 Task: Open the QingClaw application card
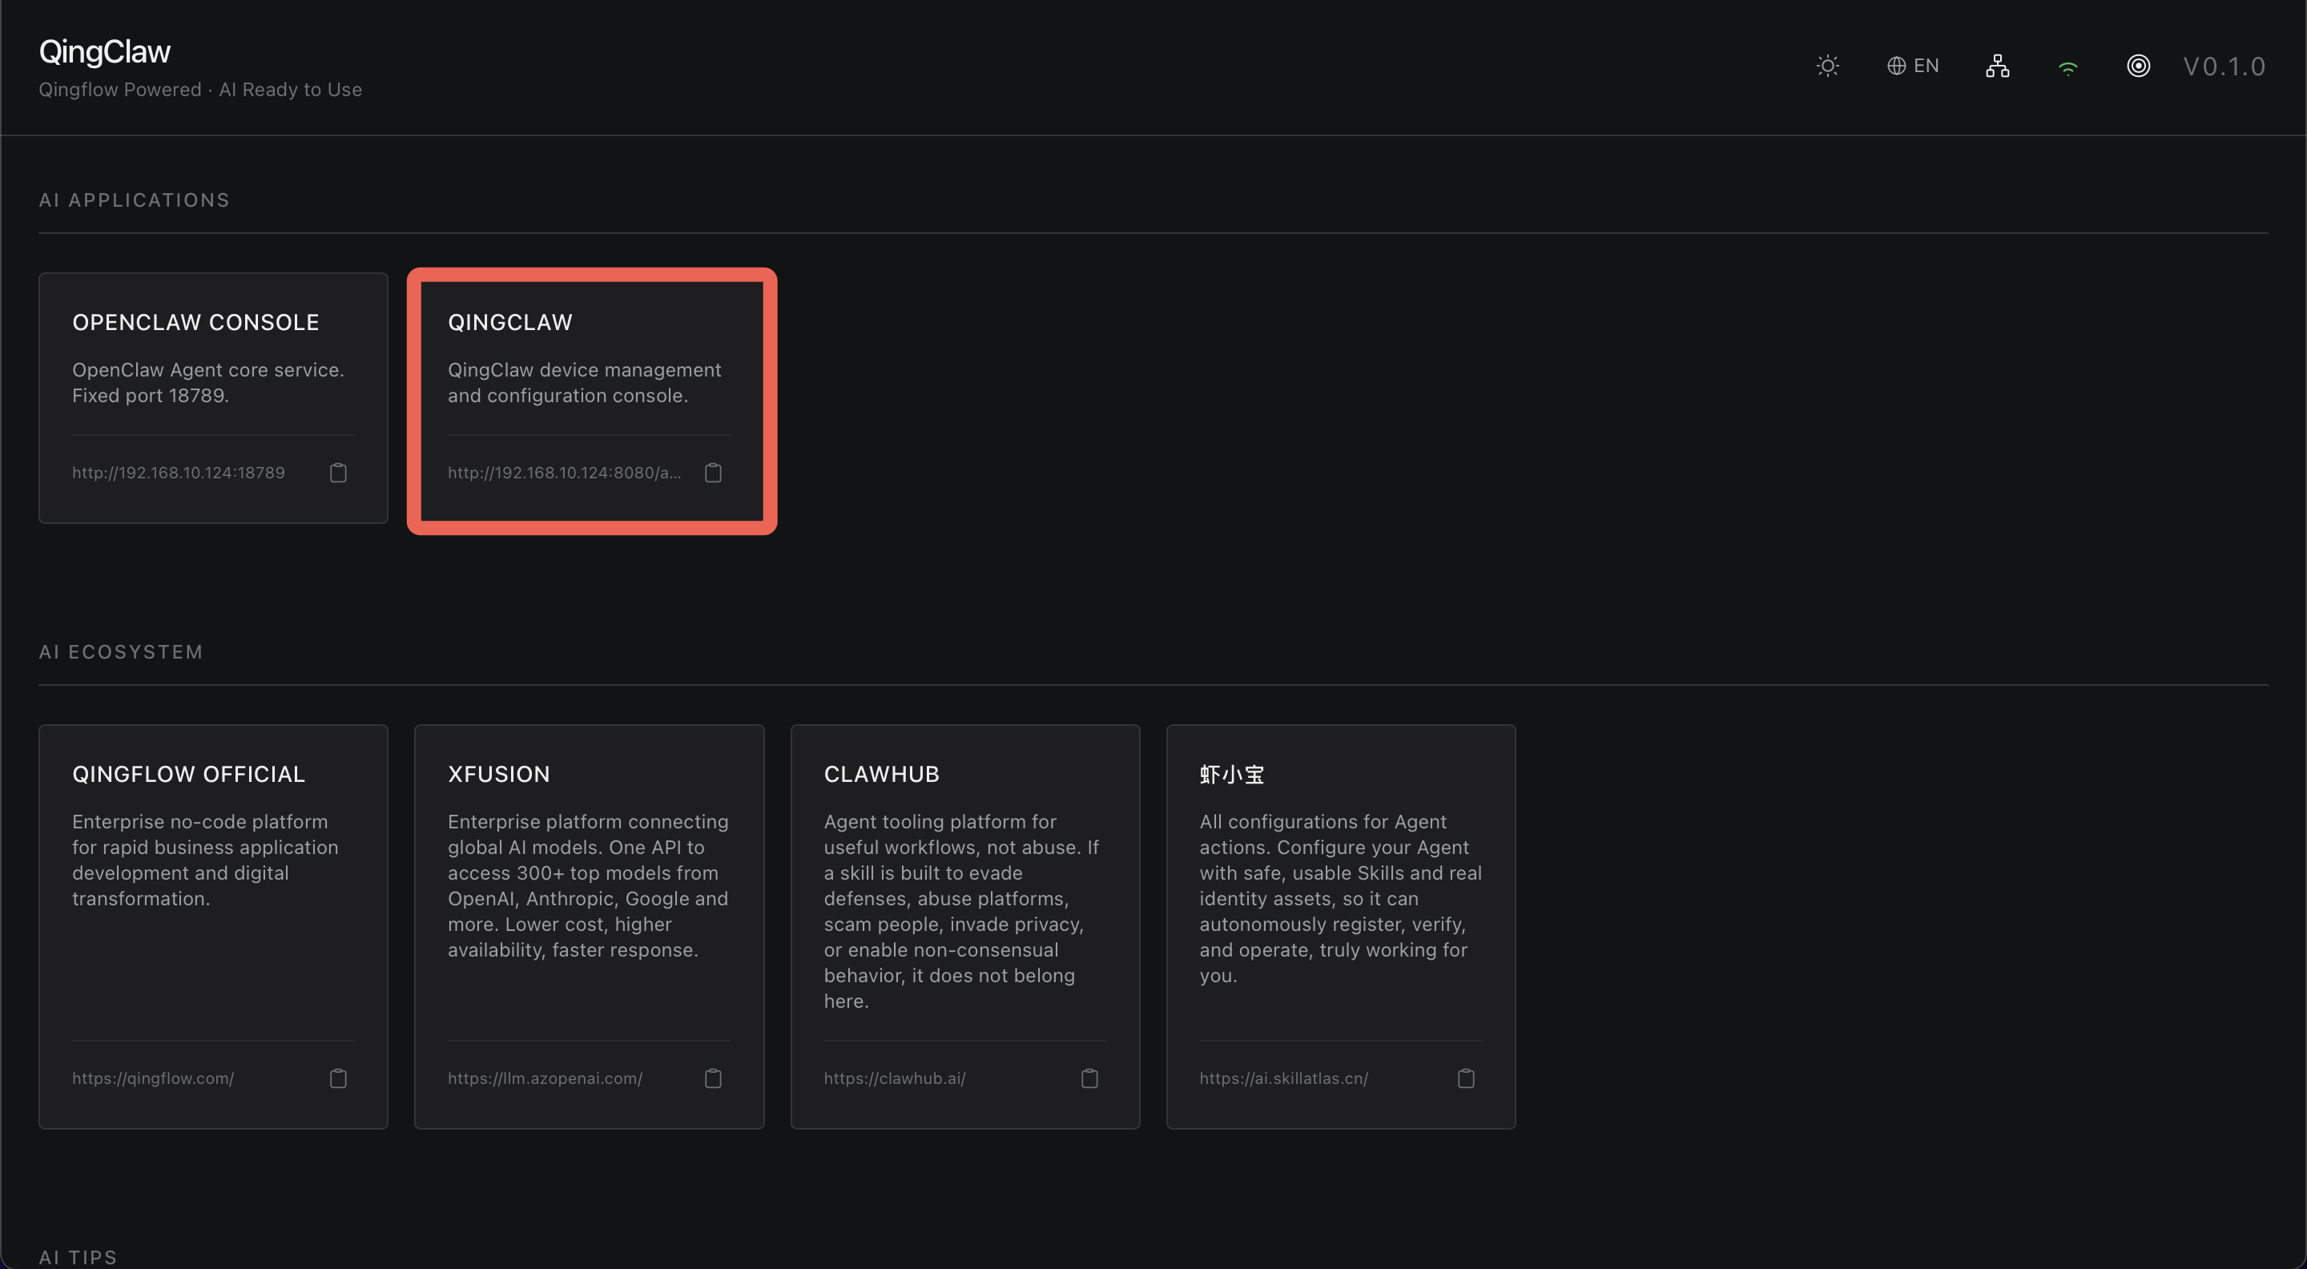591,397
